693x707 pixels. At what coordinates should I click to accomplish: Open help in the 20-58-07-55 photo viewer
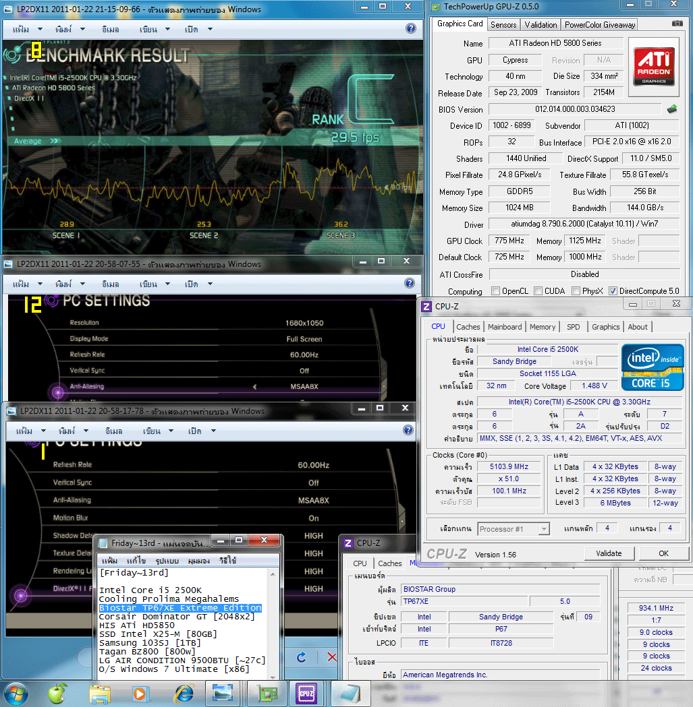coord(409,283)
